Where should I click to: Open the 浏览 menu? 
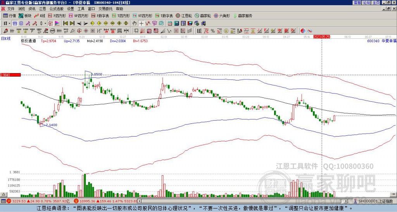click(x=22, y=9)
